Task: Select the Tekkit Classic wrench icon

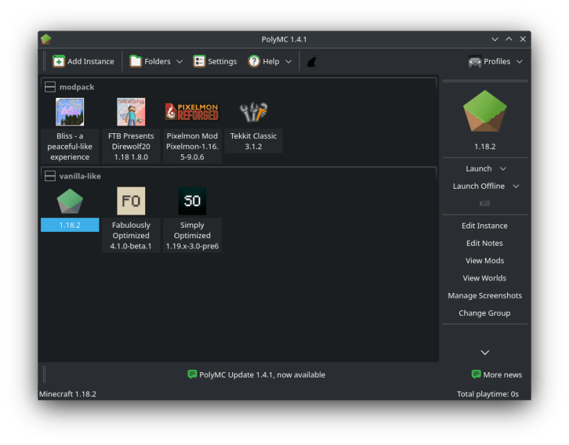Action: pyautogui.click(x=254, y=112)
